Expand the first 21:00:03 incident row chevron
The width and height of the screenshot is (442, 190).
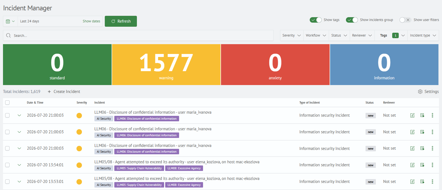19,115
